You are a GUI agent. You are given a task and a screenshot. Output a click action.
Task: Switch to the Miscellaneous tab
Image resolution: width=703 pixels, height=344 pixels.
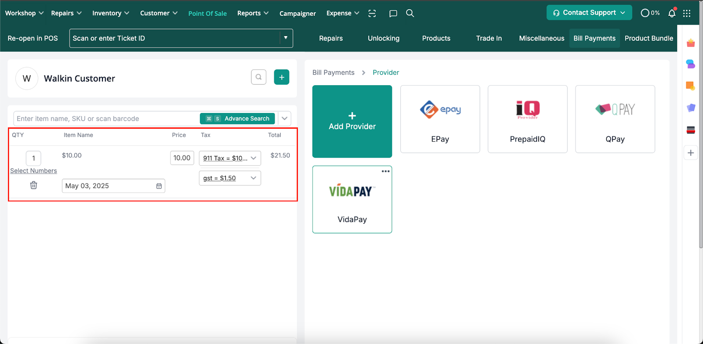[541, 38]
